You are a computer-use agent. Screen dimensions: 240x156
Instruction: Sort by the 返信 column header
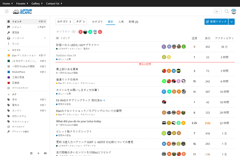coord(194,38)
